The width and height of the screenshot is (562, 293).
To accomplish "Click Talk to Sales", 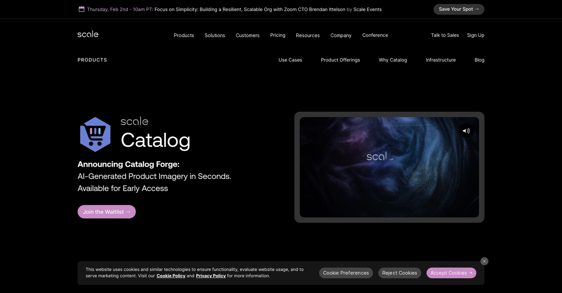I will pyautogui.click(x=445, y=35).
